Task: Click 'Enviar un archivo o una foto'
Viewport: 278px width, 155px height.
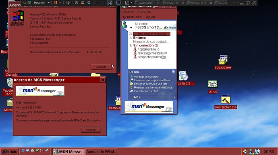Action: [151, 84]
